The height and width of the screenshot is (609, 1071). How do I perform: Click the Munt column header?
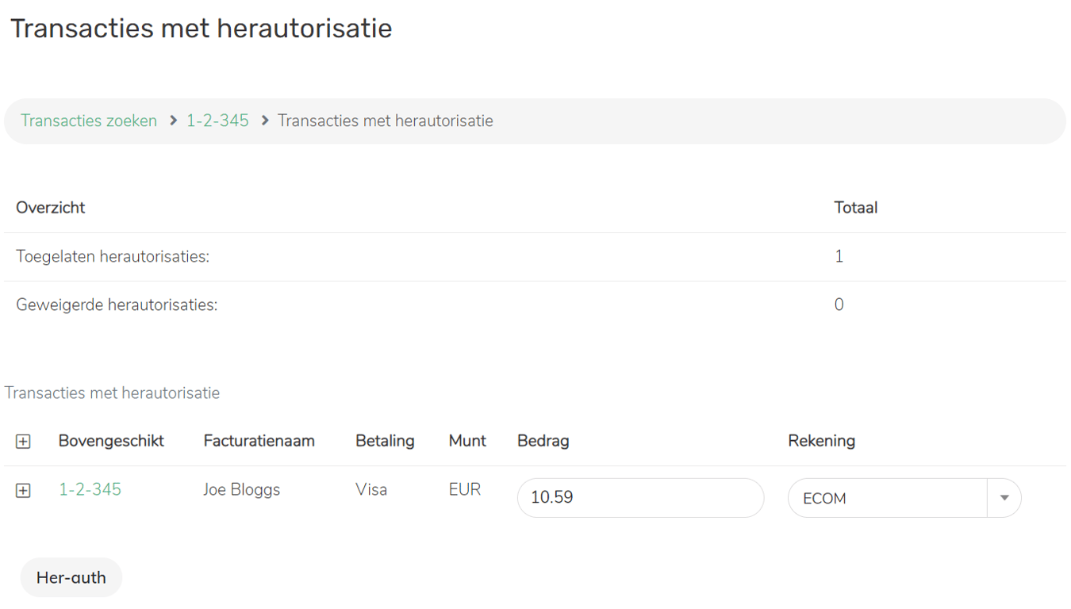(467, 441)
